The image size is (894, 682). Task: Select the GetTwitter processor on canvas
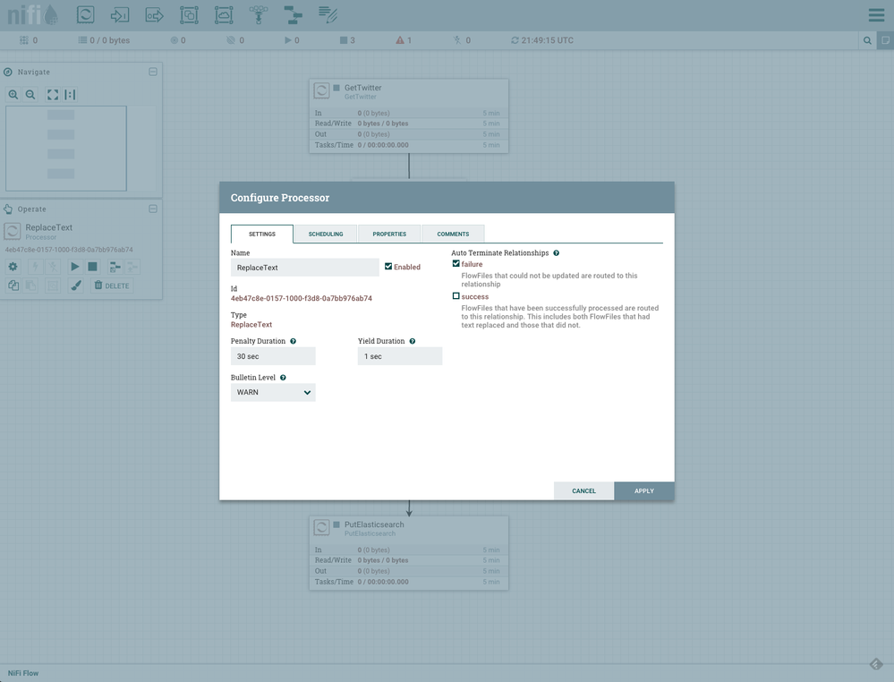[409, 115]
